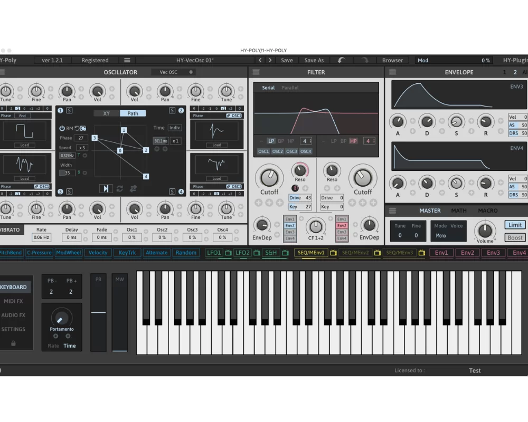The image size is (528, 422).
Task: Open the Mod dropdown in the top bar
Action: 423,60
